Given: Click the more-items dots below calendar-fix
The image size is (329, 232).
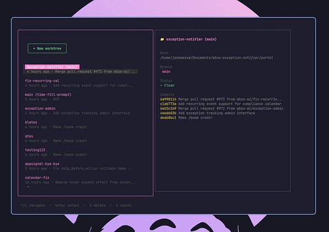Looking at the screenshot, I should pyautogui.click(x=29, y=186).
